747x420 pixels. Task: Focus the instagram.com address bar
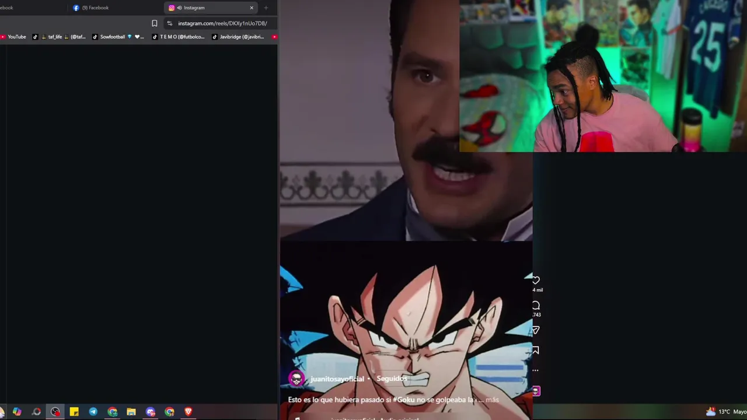(x=222, y=23)
